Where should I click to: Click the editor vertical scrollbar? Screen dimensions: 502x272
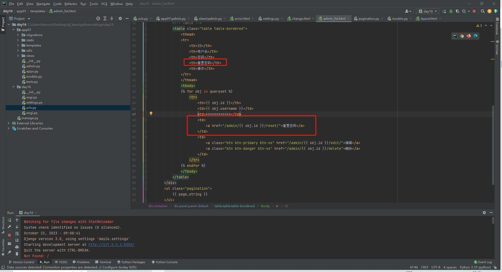coord(493,145)
